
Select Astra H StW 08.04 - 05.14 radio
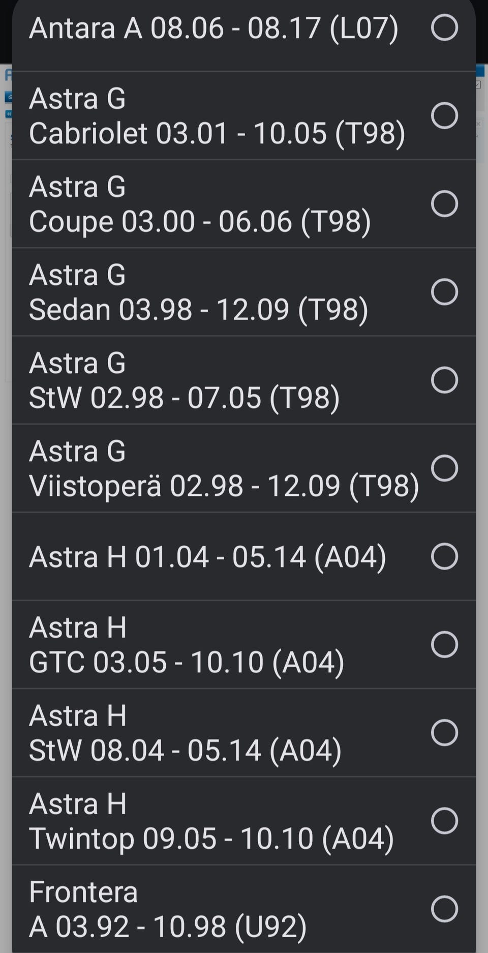tap(444, 732)
